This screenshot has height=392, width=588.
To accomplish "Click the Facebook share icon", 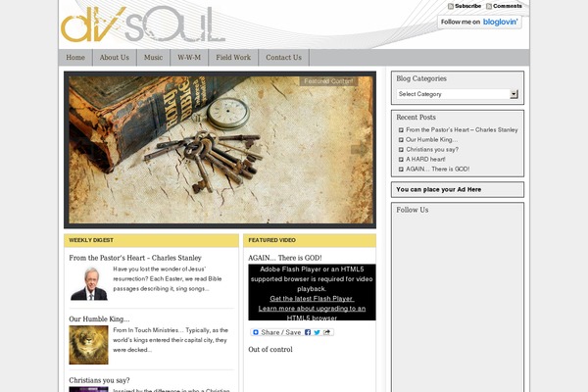I will (x=308, y=332).
